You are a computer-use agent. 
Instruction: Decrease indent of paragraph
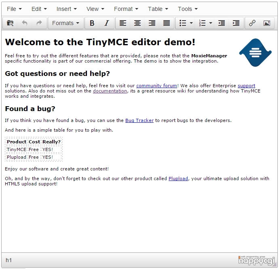222,23
